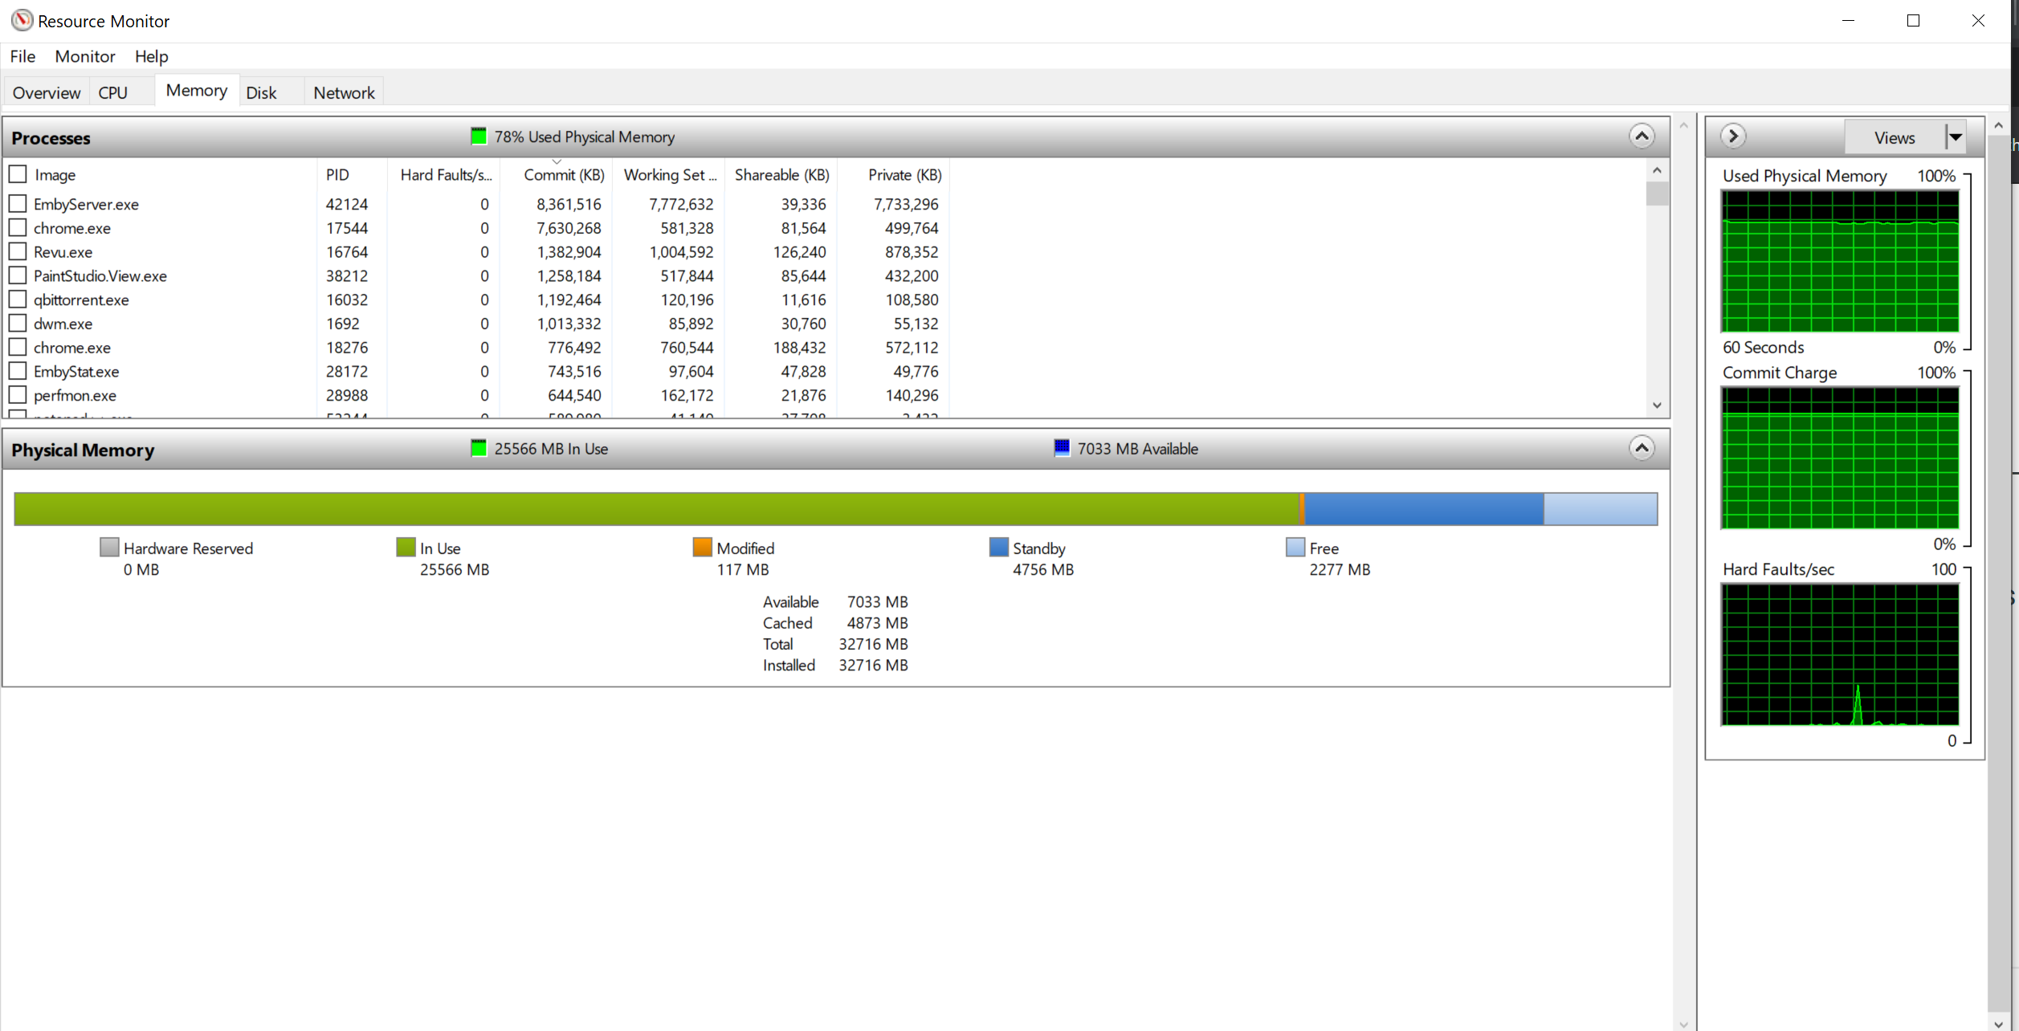Toggle the select-all Image checkbox
Image resolution: width=2019 pixels, height=1031 pixels.
(x=18, y=174)
